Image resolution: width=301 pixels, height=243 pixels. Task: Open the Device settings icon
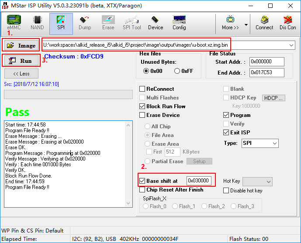(155, 23)
